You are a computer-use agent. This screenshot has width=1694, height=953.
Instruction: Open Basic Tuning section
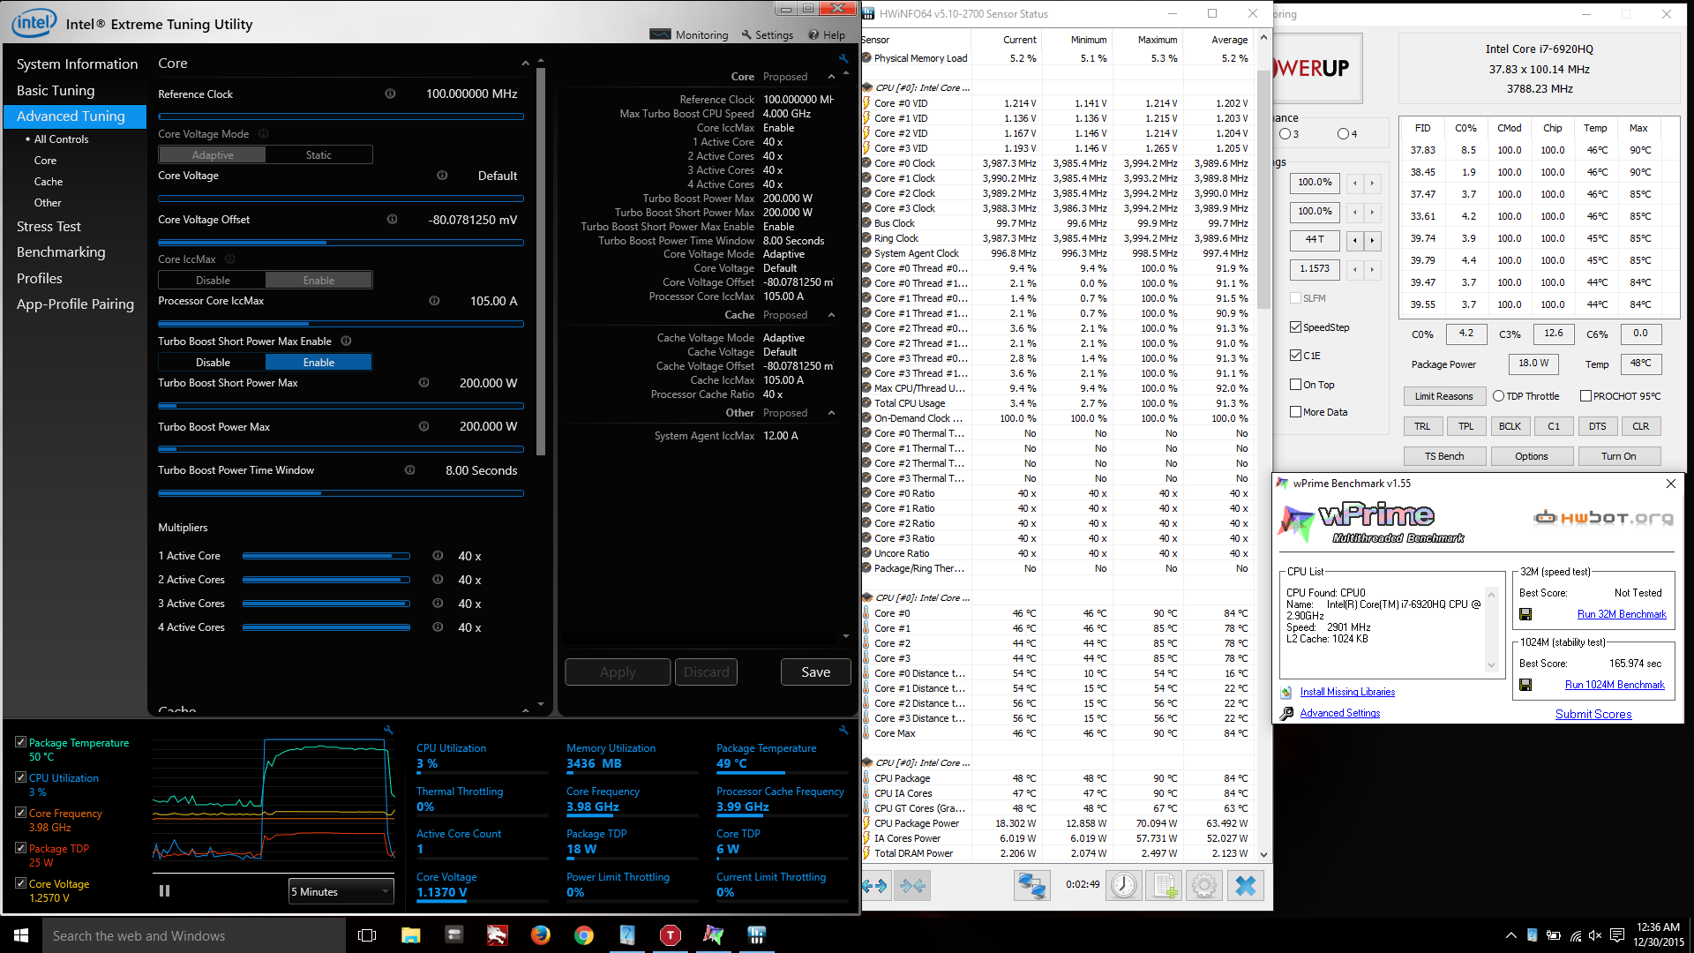pyautogui.click(x=56, y=91)
